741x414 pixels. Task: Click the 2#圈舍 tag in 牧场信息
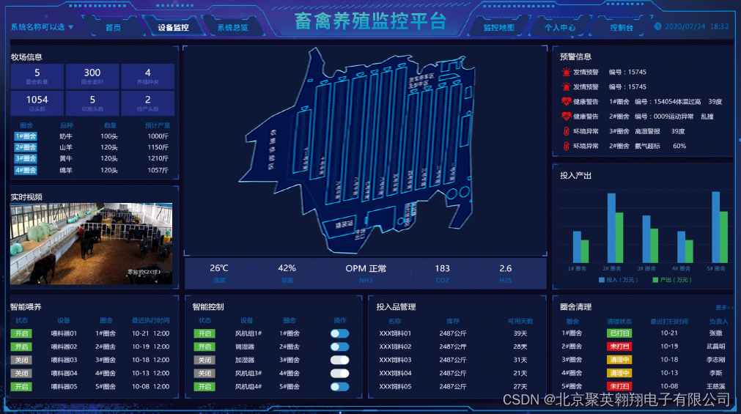point(26,147)
